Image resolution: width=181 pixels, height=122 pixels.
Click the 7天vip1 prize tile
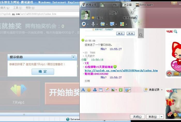point(18,93)
